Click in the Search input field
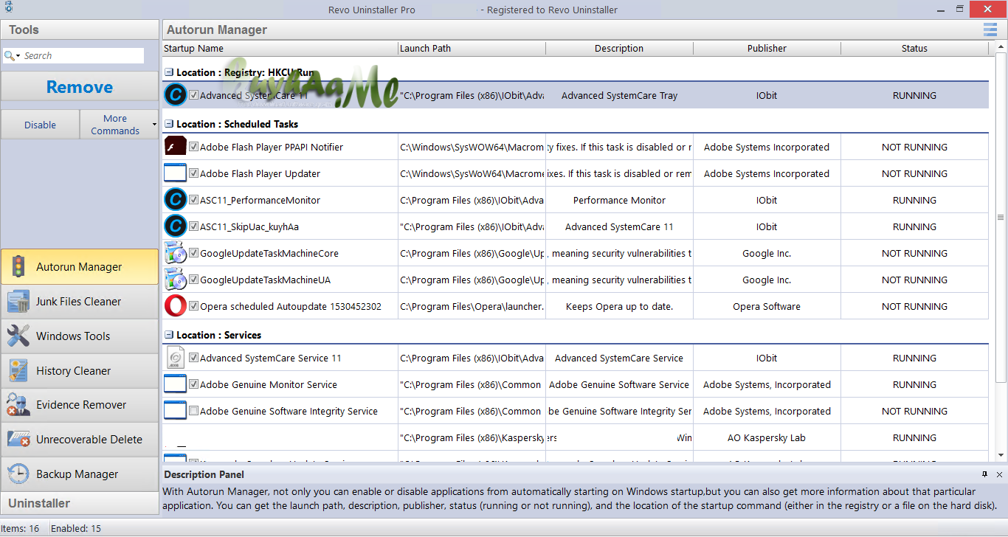This screenshot has height=537, width=1008. click(x=83, y=56)
